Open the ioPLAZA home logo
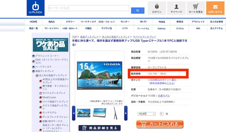Image resolution: width=226 pixels, height=132 pixels. [36, 8]
